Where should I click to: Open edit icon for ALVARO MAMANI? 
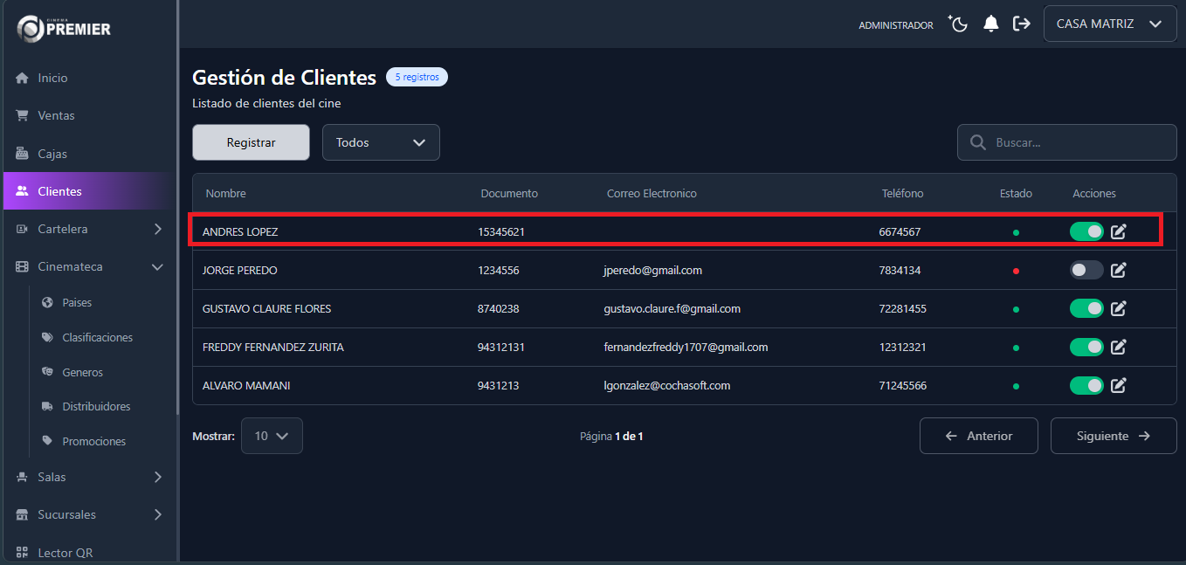[1118, 385]
